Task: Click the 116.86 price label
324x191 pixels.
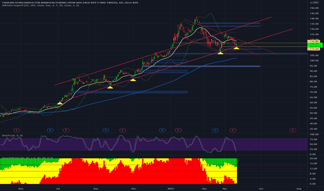Action: point(314,41)
